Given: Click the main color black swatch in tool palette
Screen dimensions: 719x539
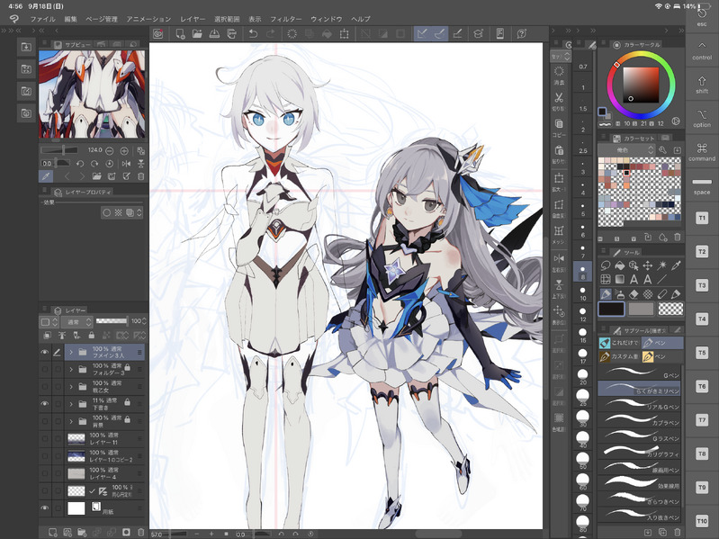Looking at the screenshot, I should (611, 309).
